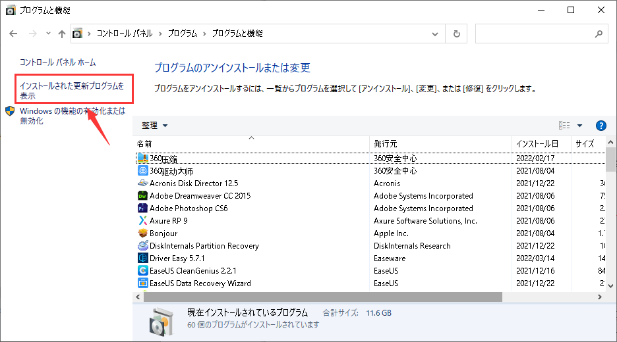Click the view layout icon

click(x=564, y=125)
